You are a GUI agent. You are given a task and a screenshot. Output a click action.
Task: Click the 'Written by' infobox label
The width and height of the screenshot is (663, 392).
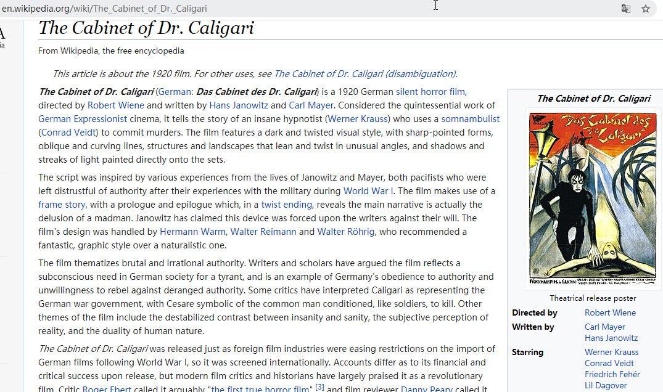pos(533,327)
